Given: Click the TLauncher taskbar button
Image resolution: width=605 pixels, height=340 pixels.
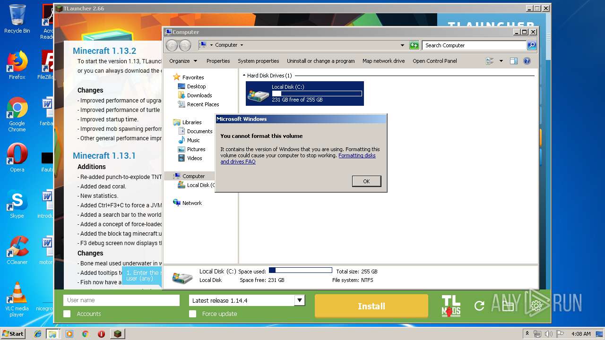Looking at the screenshot, I should pos(118,334).
